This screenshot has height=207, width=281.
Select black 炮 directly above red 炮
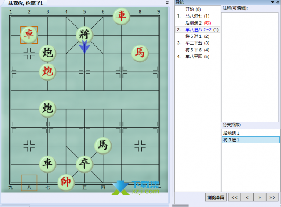(x=47, y=54)
